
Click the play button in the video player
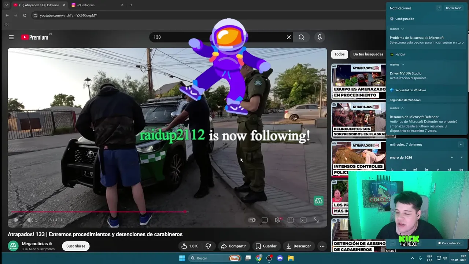click(16, 220)
